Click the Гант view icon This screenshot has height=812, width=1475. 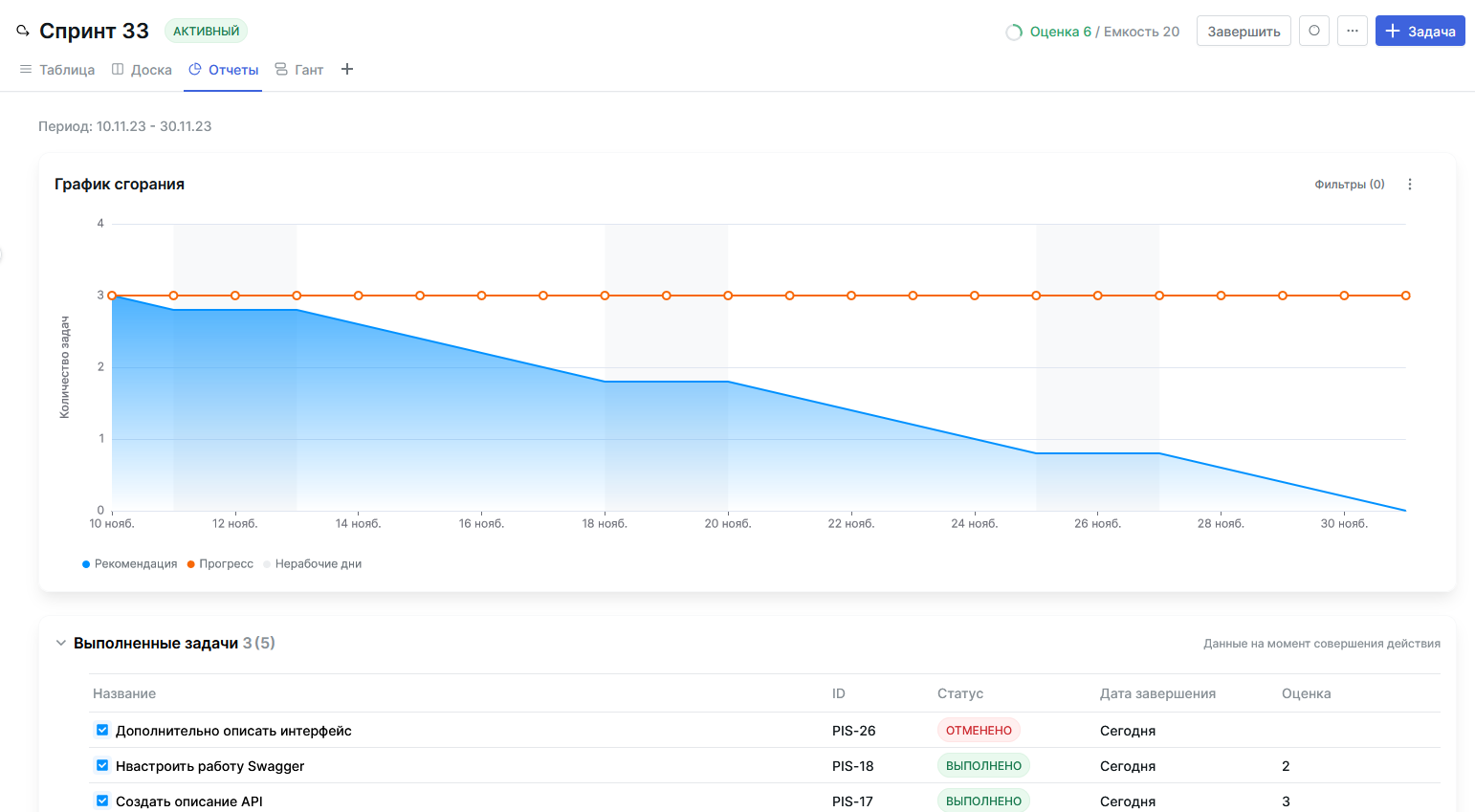click(x=281, y=70)
